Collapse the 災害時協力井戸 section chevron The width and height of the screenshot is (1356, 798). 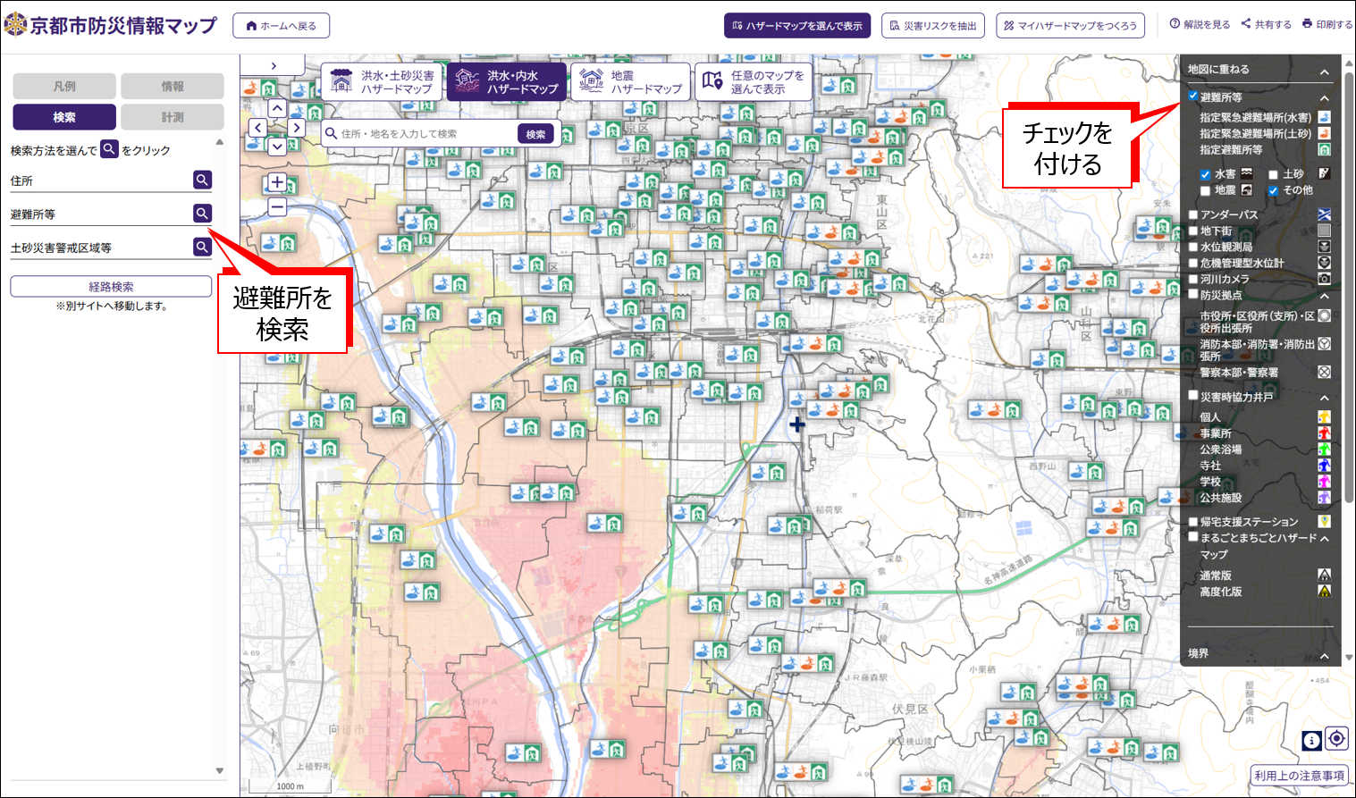[x=1324, y=398]
